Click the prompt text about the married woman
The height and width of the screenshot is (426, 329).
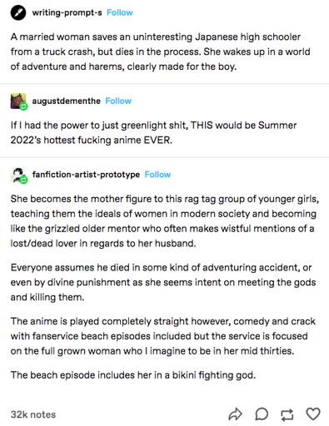[x=161, y=52]
